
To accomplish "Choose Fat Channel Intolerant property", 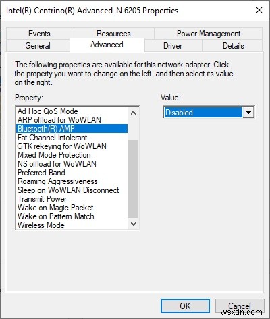I will (x=72, y=138).
